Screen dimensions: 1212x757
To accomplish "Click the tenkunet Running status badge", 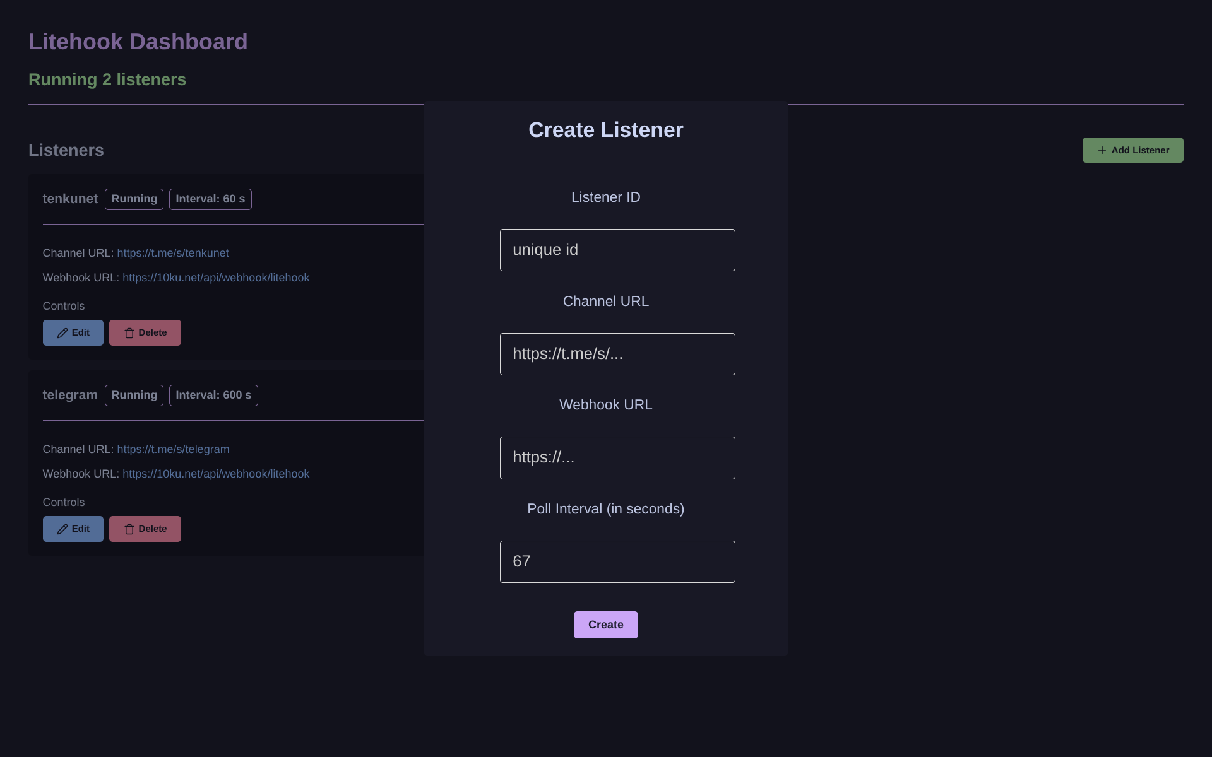I will pos(134,199).
